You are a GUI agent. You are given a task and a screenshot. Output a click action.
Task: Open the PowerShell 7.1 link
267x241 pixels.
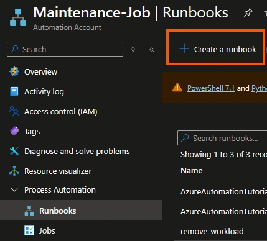[x=211, y=88]
